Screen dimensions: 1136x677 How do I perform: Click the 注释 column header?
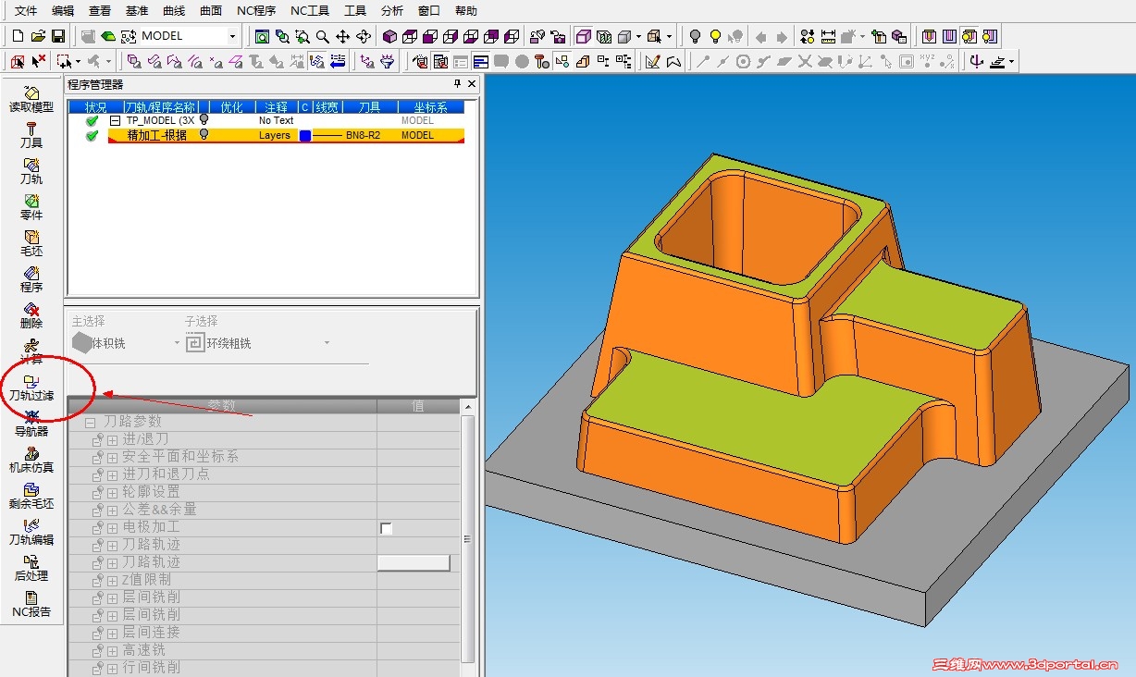[x=276, y=107]
